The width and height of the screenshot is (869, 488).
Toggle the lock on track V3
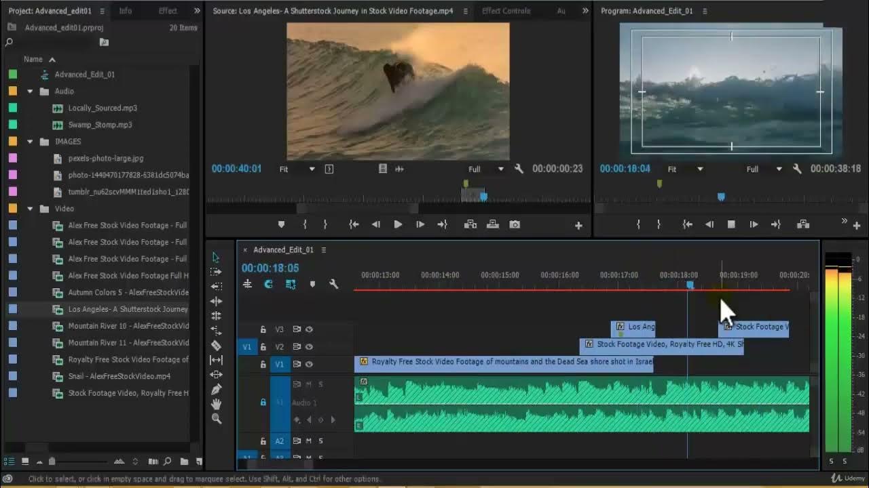[263, 329]
